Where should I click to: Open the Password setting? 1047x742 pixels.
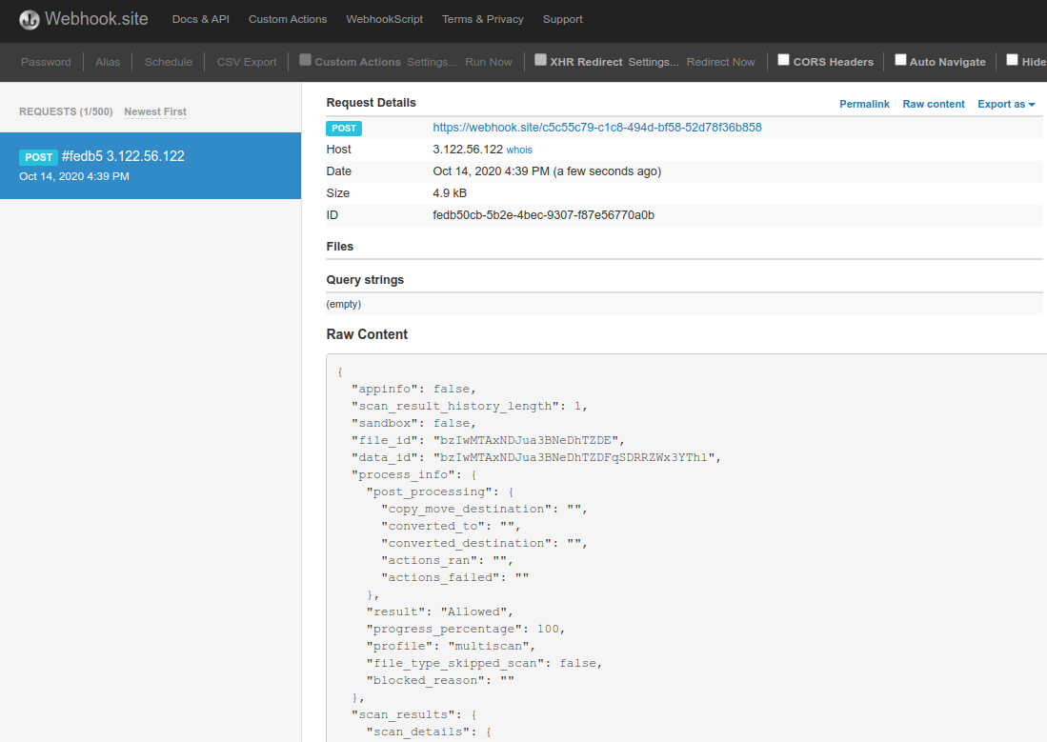(46, 62)
